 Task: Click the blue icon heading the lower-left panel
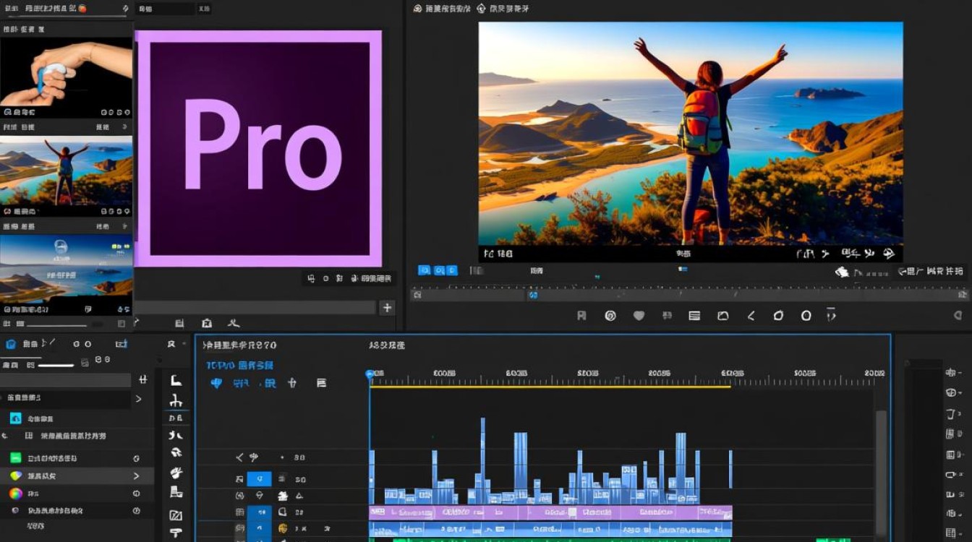click(11, 344)
